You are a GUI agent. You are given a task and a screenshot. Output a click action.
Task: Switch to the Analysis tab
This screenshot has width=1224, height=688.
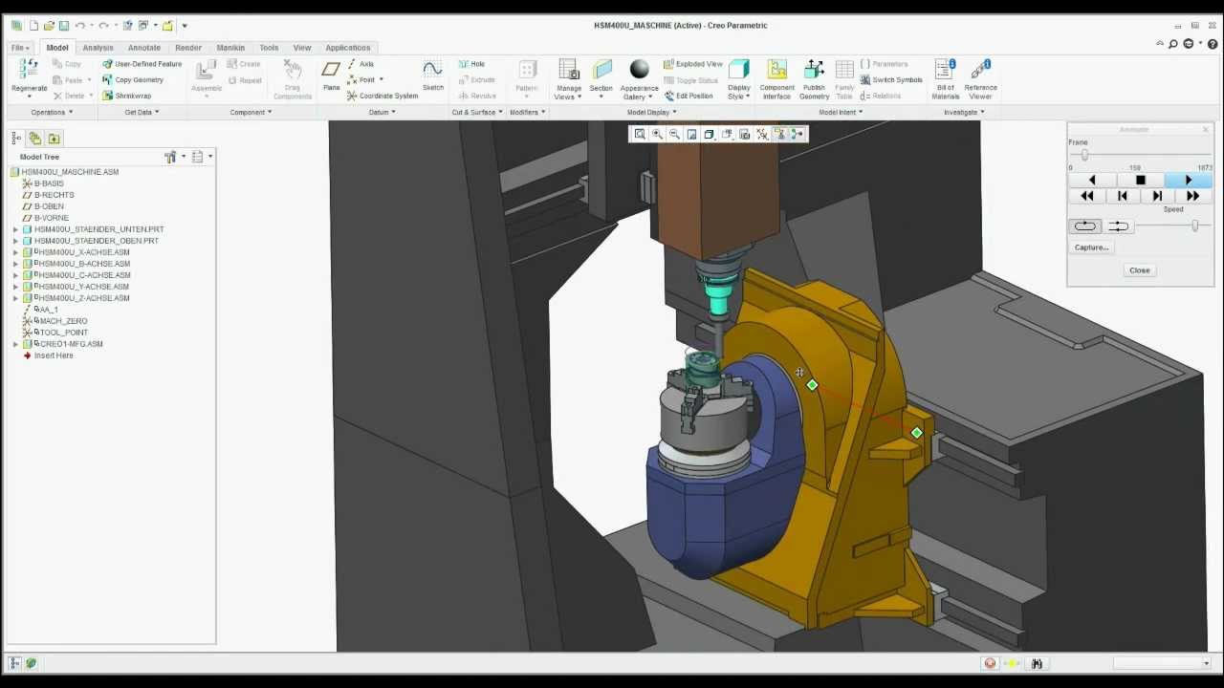point(98,48)
